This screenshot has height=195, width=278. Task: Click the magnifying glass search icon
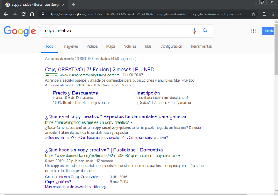(205, 31)
